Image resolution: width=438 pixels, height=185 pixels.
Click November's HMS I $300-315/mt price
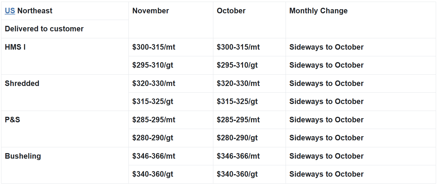pos(154,47)
